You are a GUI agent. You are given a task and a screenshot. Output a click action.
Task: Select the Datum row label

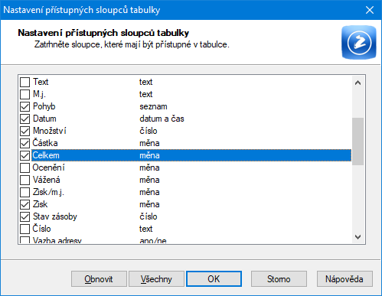click(x=44, y=119)
